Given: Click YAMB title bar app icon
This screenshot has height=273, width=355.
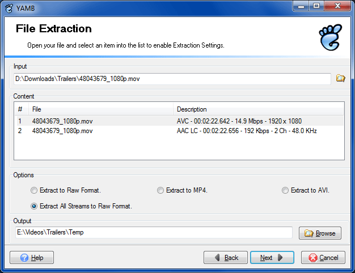Looking at the screenshot, I should 9,8.
